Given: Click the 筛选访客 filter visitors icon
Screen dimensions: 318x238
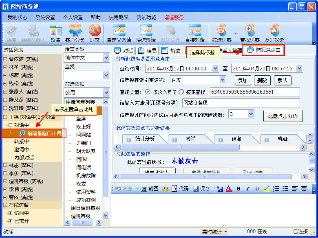Looking at the screenshot, I should click(x=222, y=33).
